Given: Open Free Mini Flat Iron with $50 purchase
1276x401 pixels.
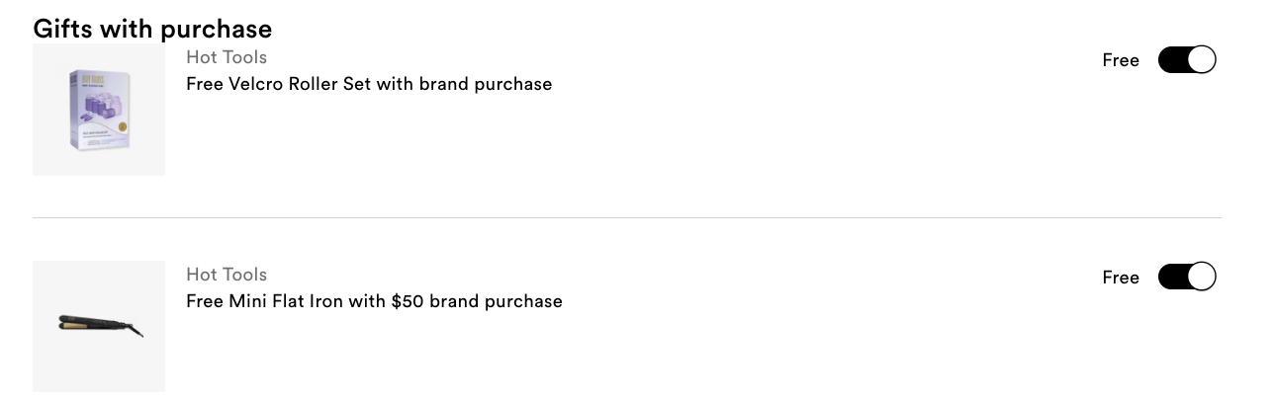Looking at the screenshot, I should coord(374,301).
